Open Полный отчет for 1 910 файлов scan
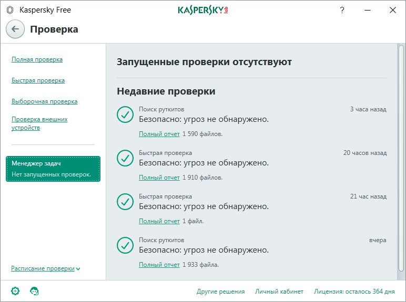Screen dimensions: 406x302 159,178
